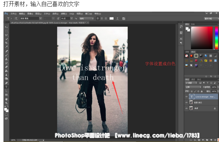Select the Pen tool

6,83
